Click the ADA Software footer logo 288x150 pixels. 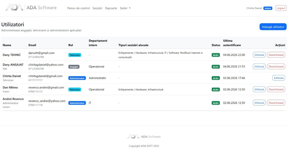144,136
